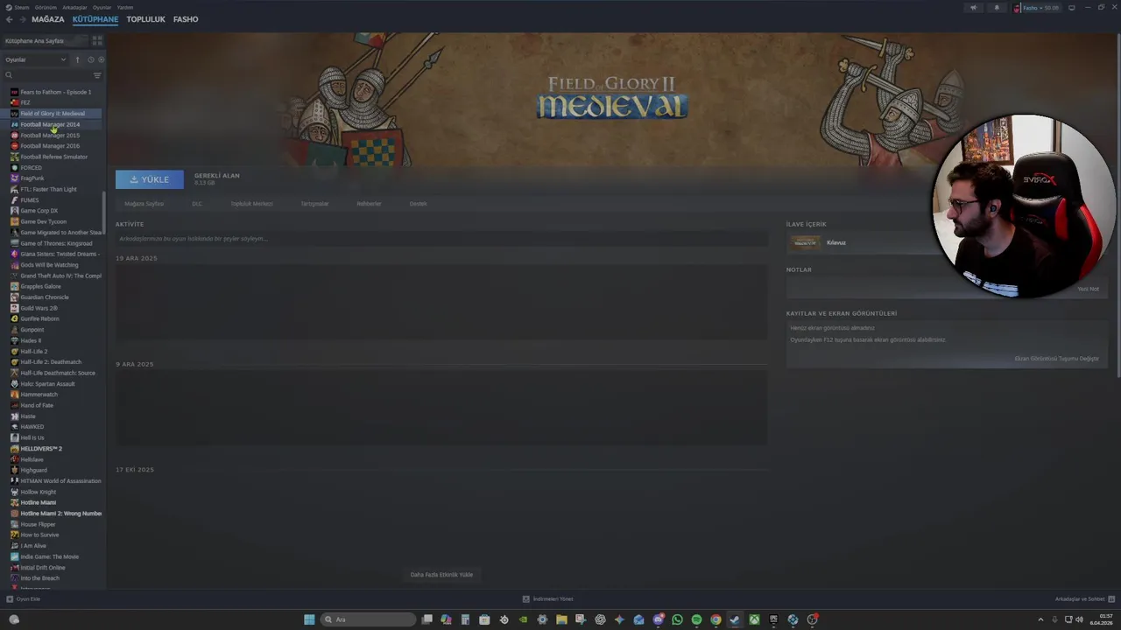Open ChatGPT icon in the taskbar
The image size is (1121, 630).
pos(600,619)
